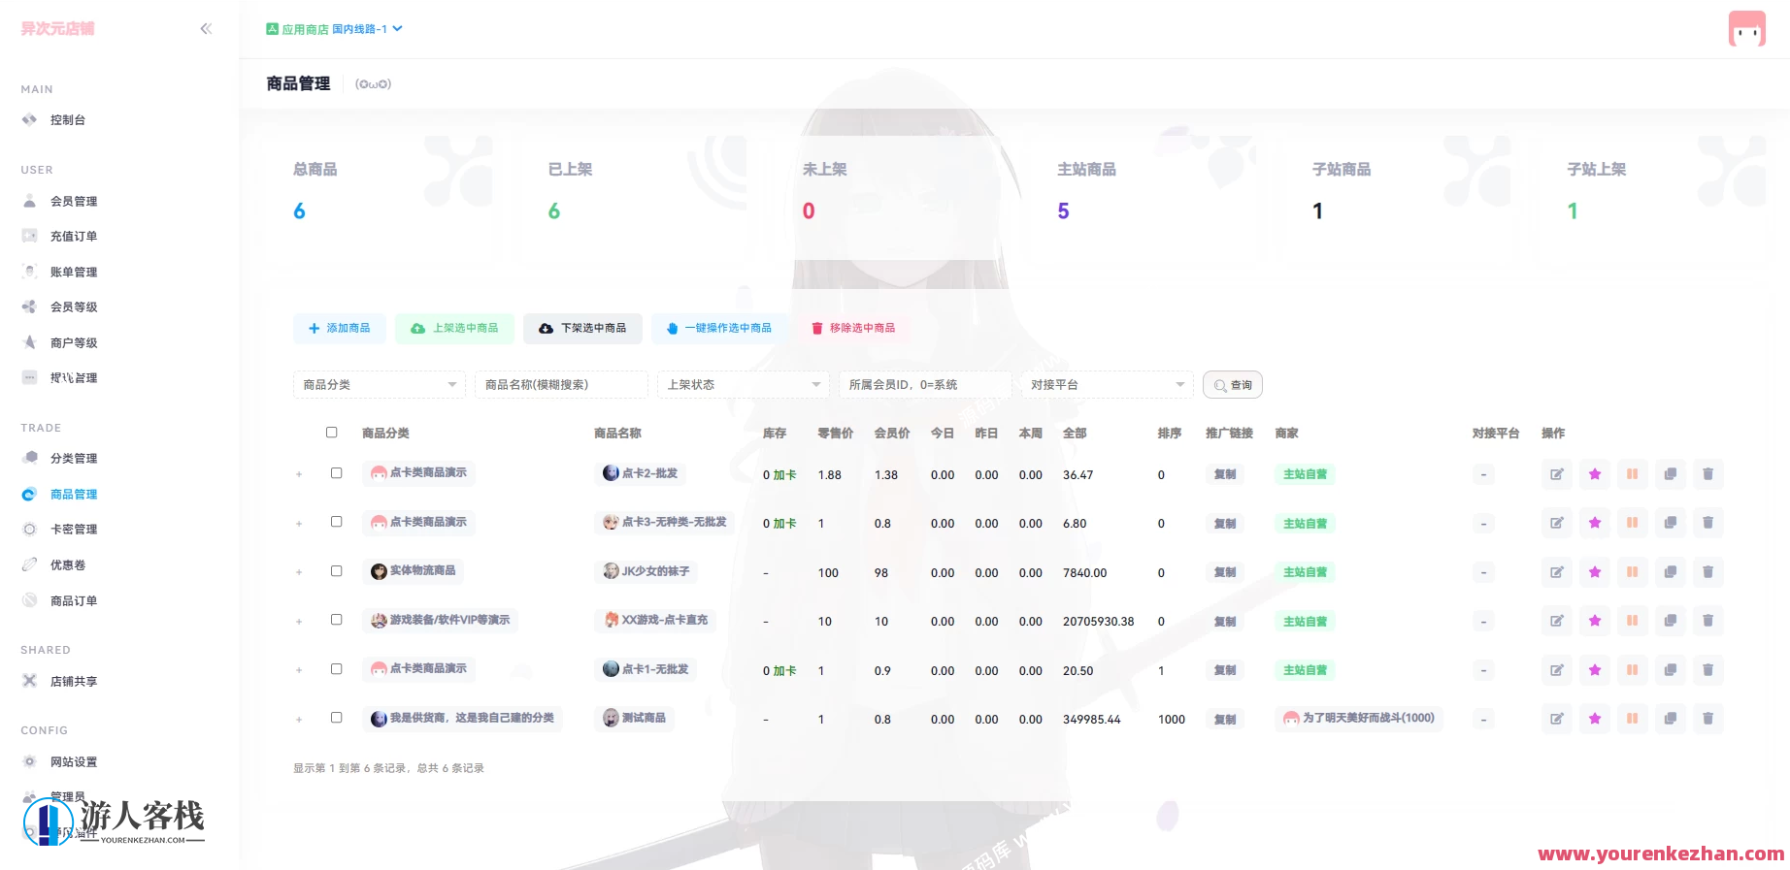1790x870 pixels.
Task: Click 下架选中商品 button
Action: 582,329
